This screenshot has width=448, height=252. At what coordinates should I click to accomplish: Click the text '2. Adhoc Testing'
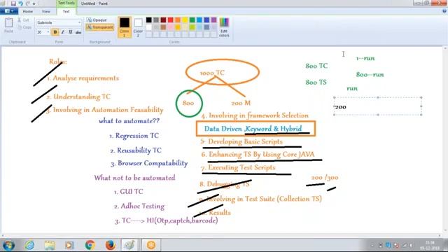pos(139,206)
